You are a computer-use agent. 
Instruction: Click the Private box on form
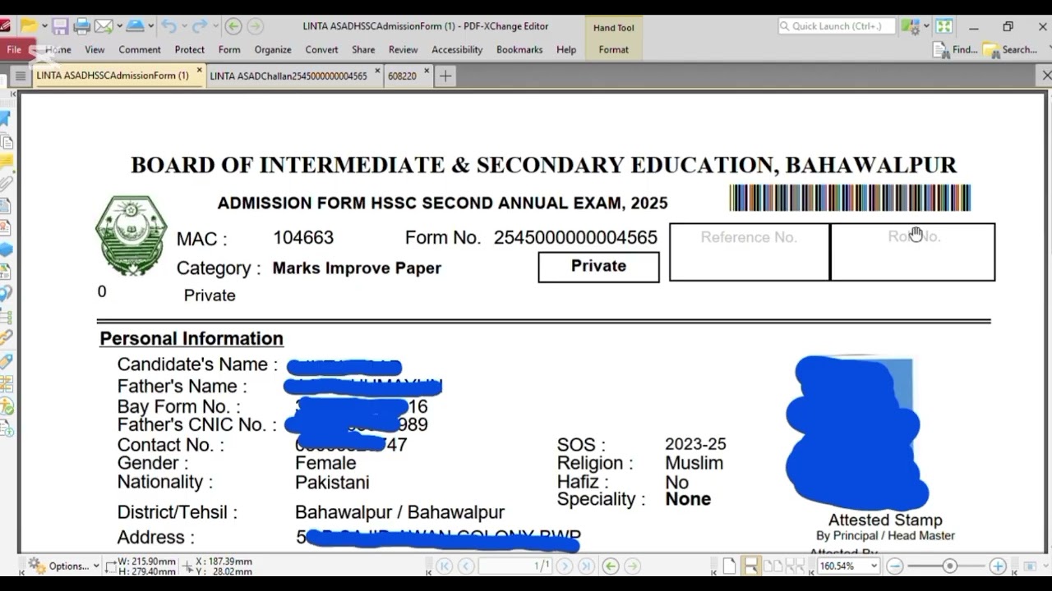coord(598,267)
